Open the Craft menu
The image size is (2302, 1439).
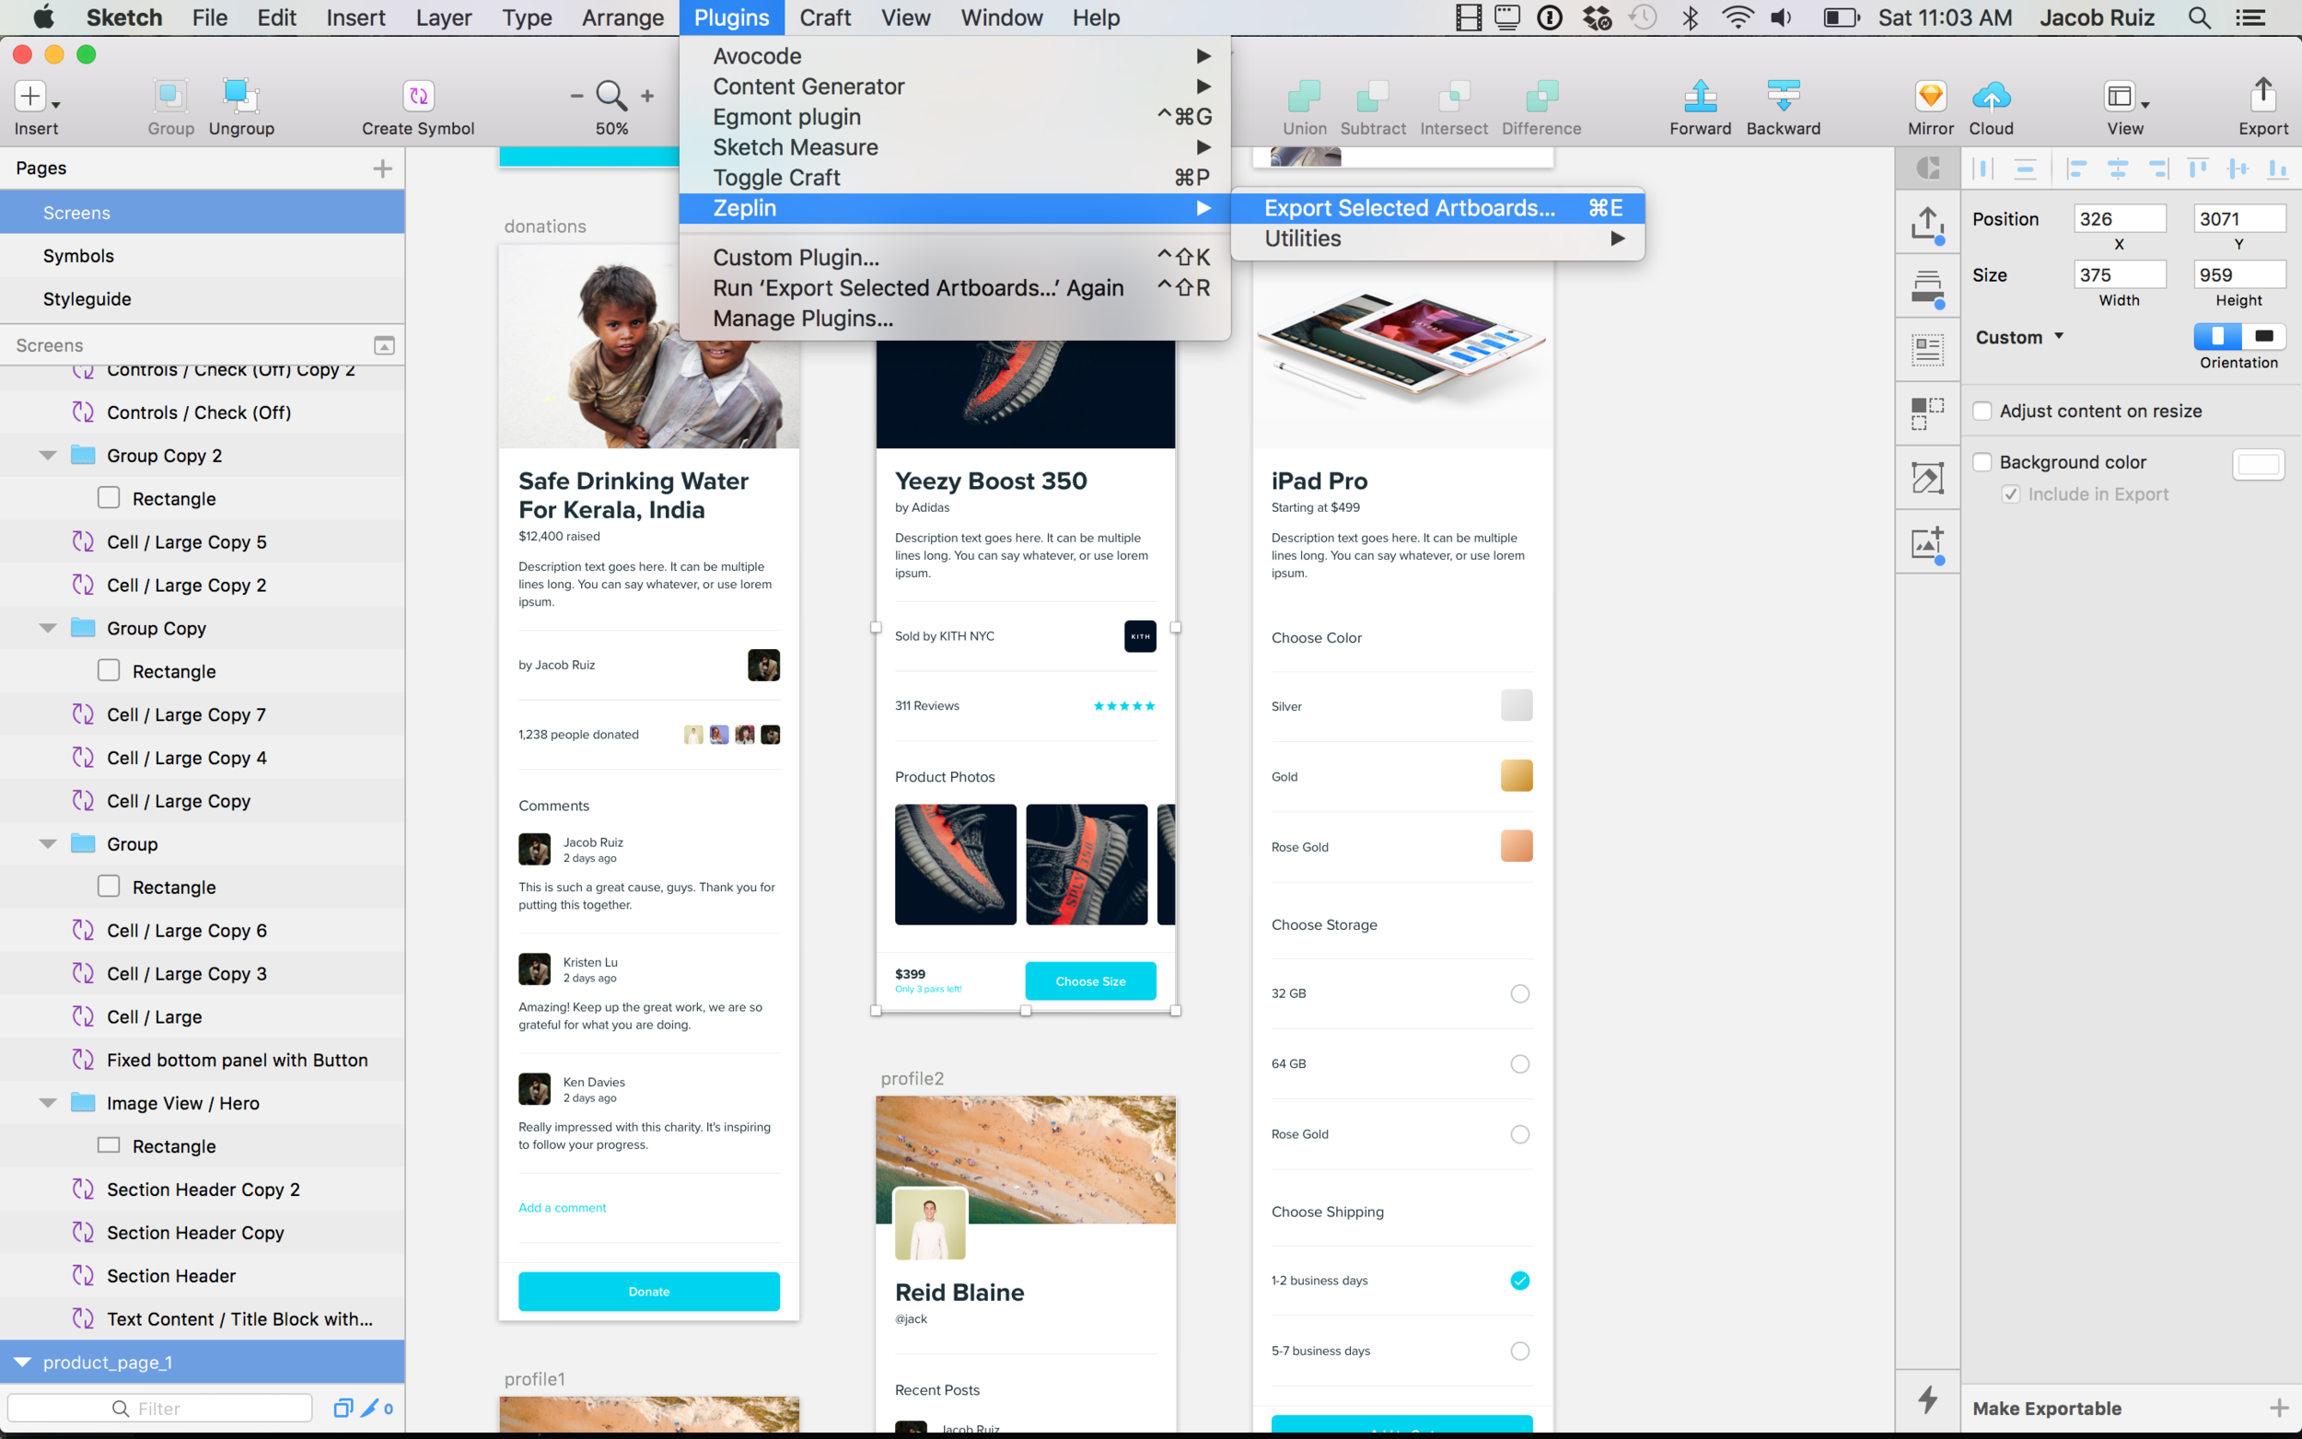823,17
